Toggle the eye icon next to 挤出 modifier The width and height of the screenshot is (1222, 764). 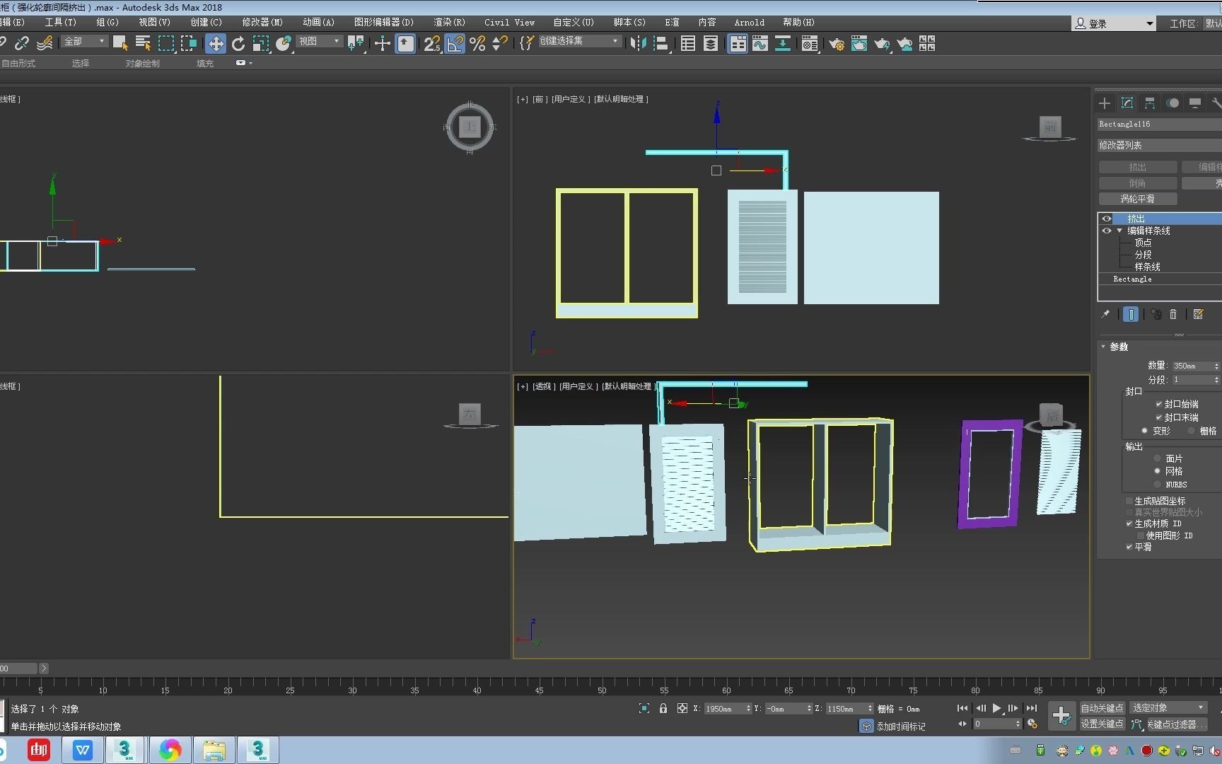click(1105, 219)
